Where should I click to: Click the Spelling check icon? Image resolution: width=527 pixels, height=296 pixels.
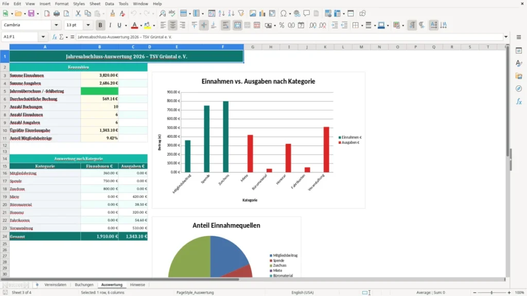pos(172,13)
